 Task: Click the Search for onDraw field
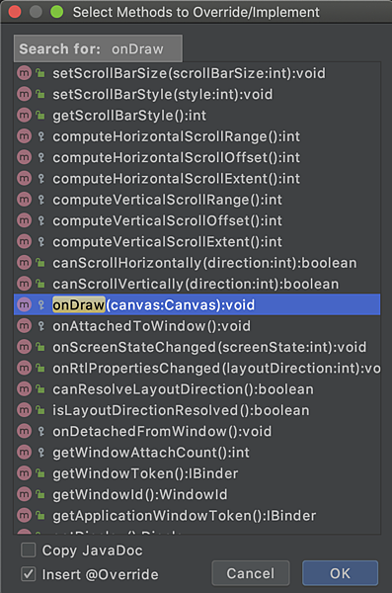[98, 48]
